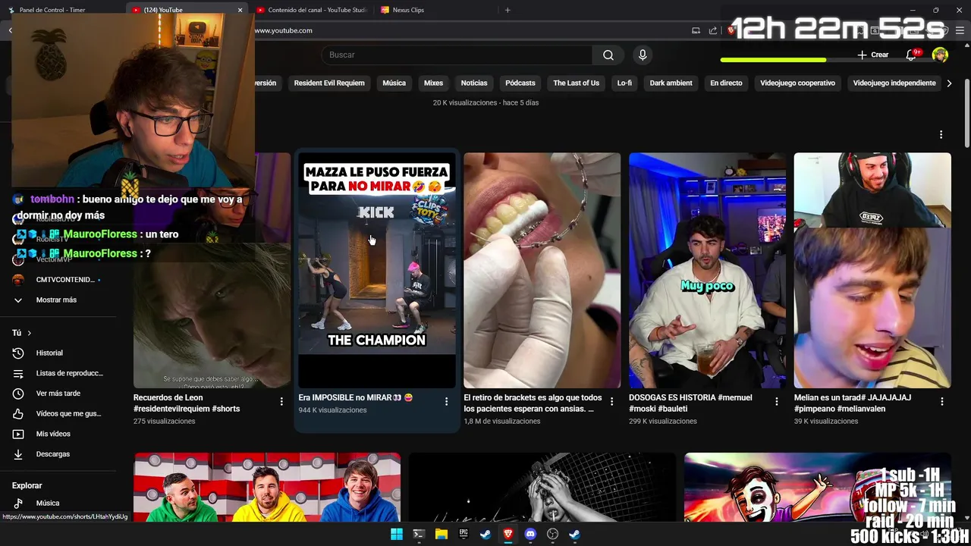Open the account avatar menu
The width and height of the screenshot is (971, 546).
940,55
